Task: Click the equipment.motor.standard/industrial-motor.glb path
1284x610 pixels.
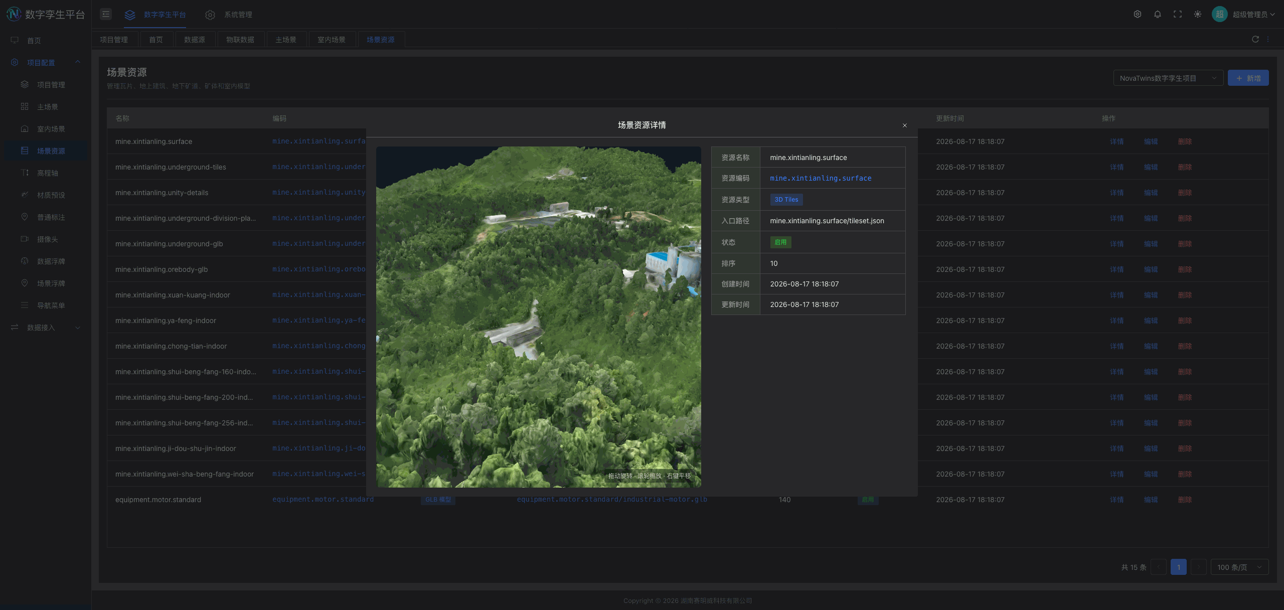Action: point(612,499)
